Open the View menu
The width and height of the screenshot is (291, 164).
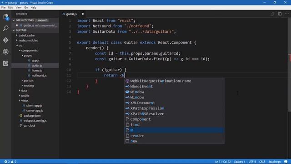coord(18,8)
